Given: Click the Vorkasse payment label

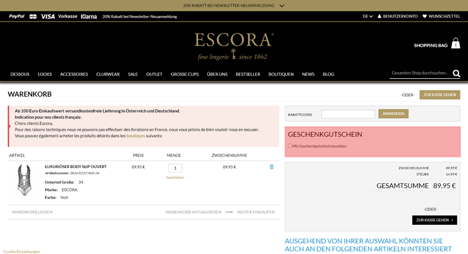Looking at the screenshot, I should [68, 16].
